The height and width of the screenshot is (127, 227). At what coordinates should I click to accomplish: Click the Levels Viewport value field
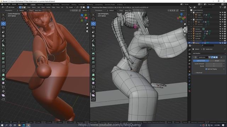coord(214,64)
